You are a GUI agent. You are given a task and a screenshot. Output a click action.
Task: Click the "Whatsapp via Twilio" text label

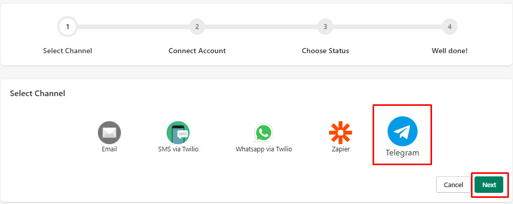(x=264, y=149)
